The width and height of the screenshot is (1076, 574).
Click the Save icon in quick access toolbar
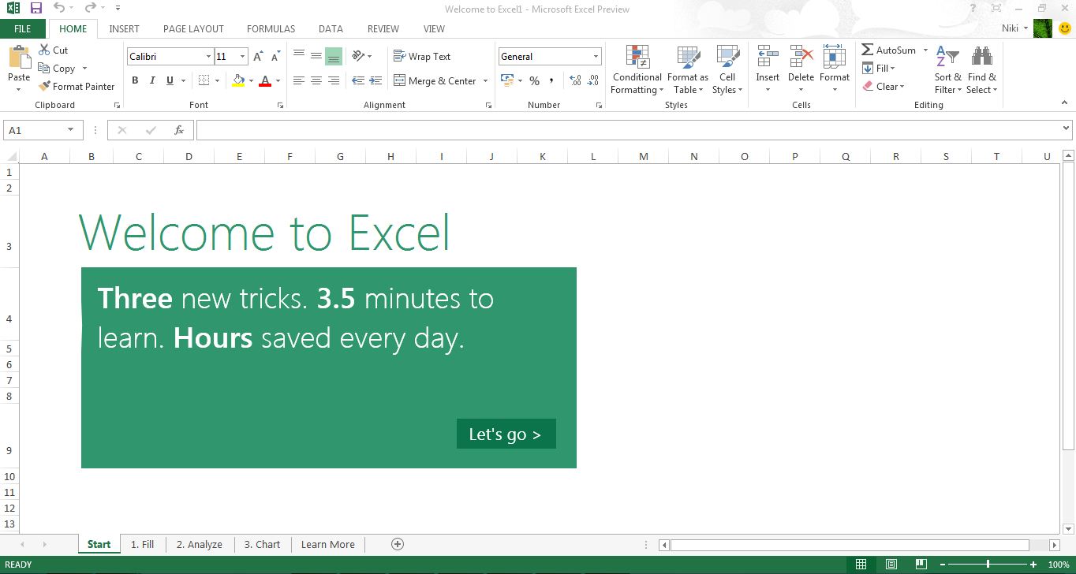[36, 9]
